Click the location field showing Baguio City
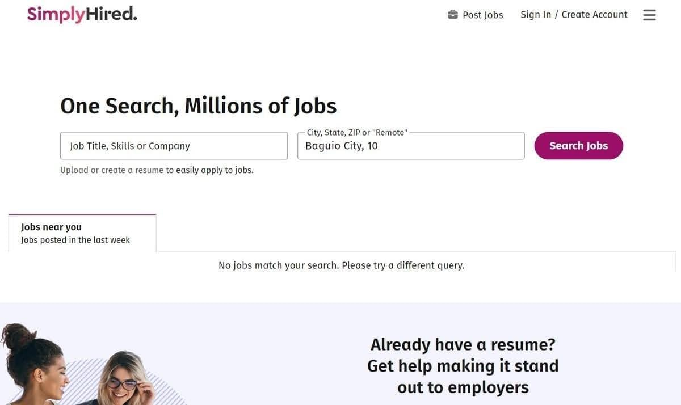Viewport: 681px width, 405px height. [x=411, y=145]
